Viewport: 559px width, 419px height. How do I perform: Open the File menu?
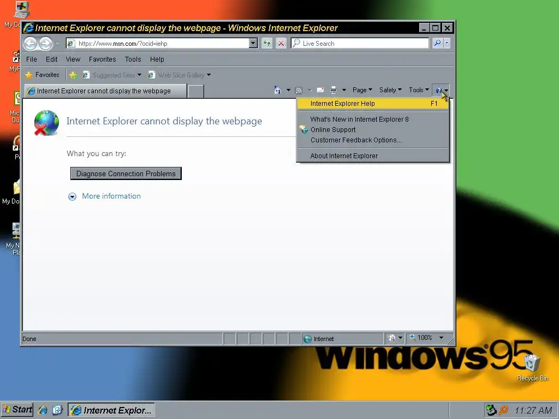31,59
